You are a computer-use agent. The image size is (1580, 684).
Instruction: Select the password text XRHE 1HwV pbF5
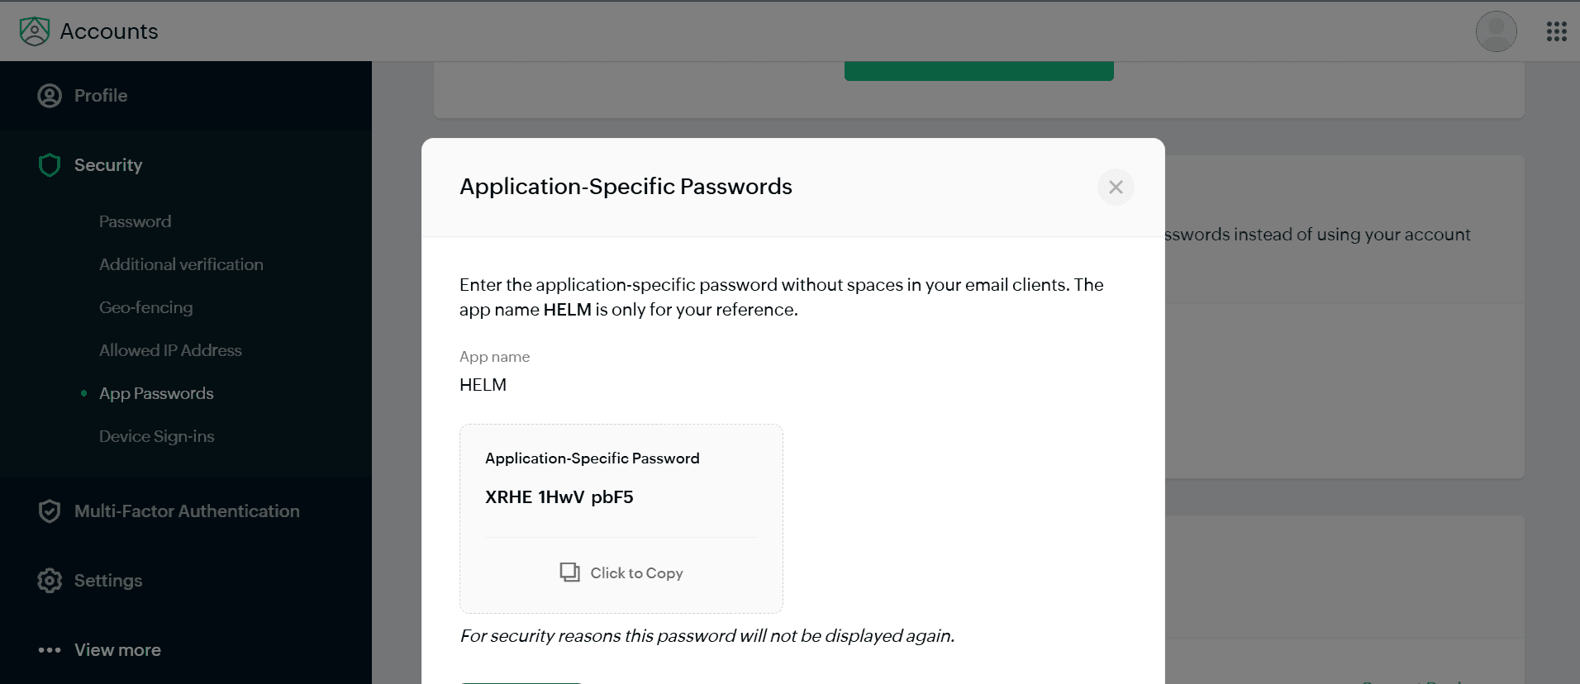point(559,497)
